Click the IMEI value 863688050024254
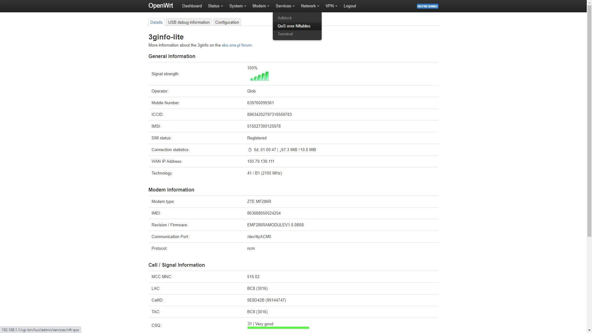Screen dimensions: 592x333 264,213
